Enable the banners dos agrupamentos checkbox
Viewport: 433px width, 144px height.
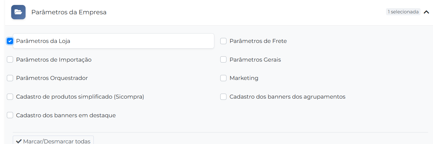223,97
